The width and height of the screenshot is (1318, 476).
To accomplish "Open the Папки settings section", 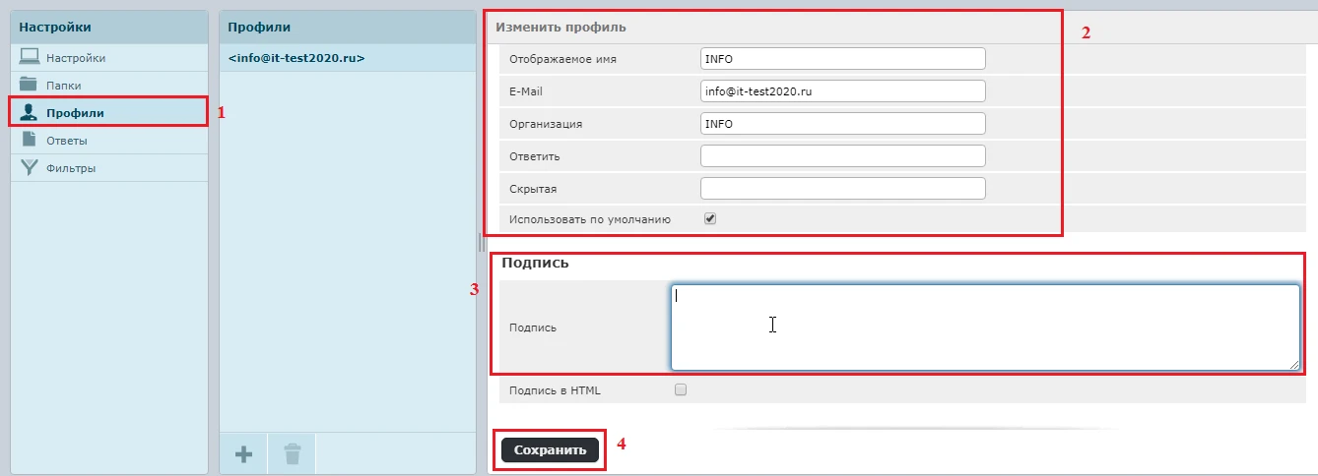I will [63, 86].
